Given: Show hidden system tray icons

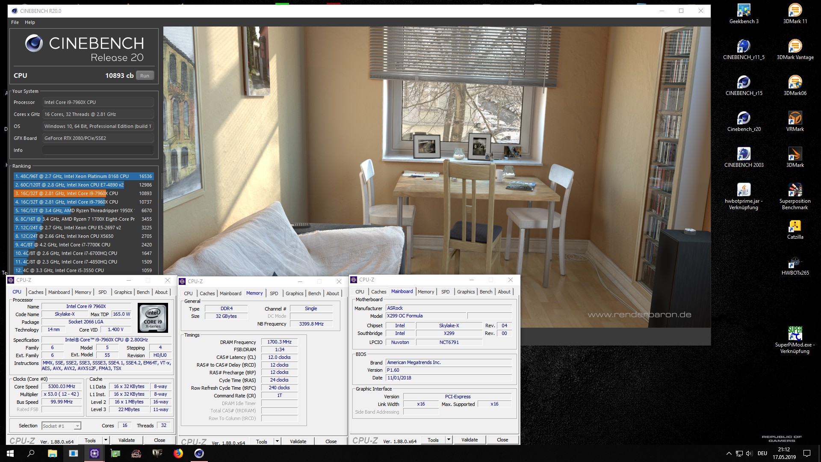Looking at the screenshot, I should pos(729,453).
